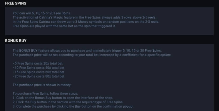Screen dimensions: 219x111
Task: Select the '10 Free Spins costs 40x total bet' bullet
Action: tap(38, 68)
